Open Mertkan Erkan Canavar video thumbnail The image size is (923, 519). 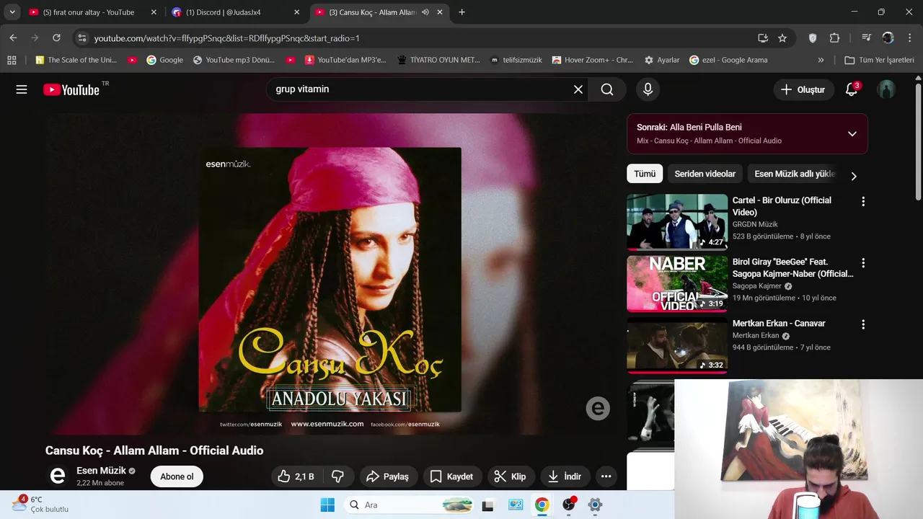point(677,345)
